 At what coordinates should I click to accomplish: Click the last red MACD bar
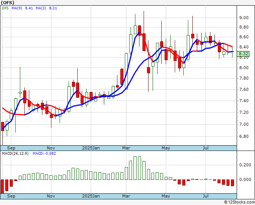232,183
